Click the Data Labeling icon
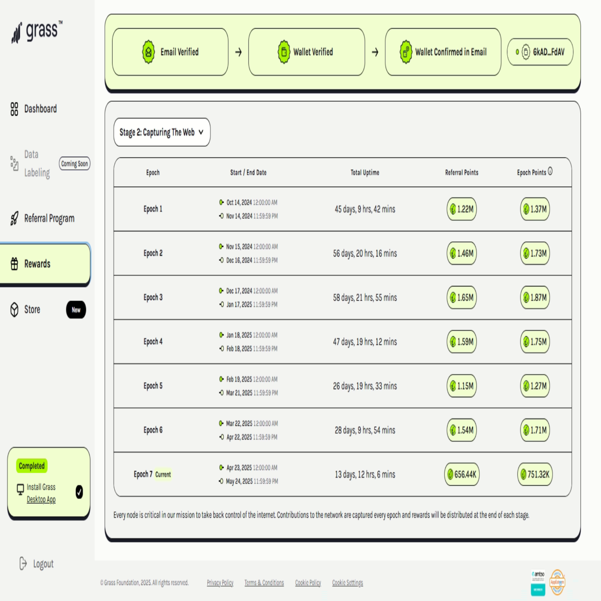Viewport: 601px width, 601px height. point(14,163)
